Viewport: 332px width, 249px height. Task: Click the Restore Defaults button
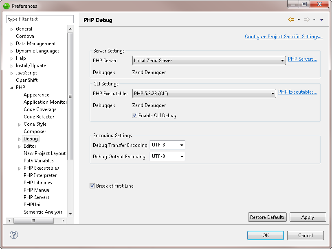[267, 217]
